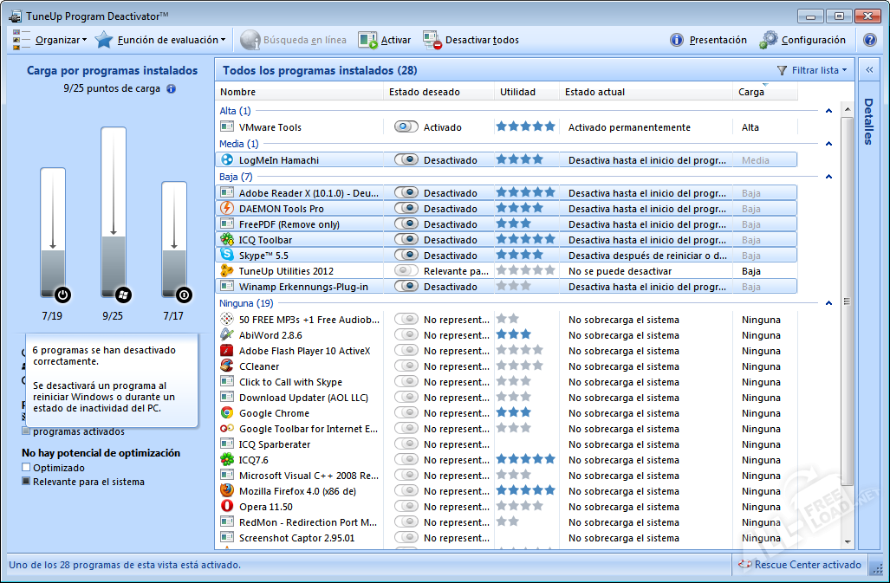Click the Skype 5.5 program icon
Image resolution: width=890 pixels, height=583 pixels.
point(227,256)
